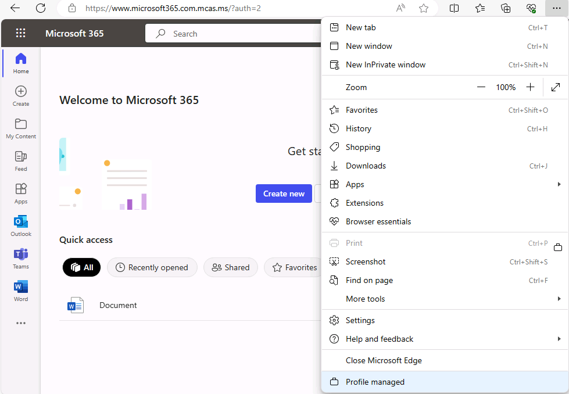Click the Microsoft 365 header title
This screenshot has height=394, width=569.
click(x=74, y=33)
